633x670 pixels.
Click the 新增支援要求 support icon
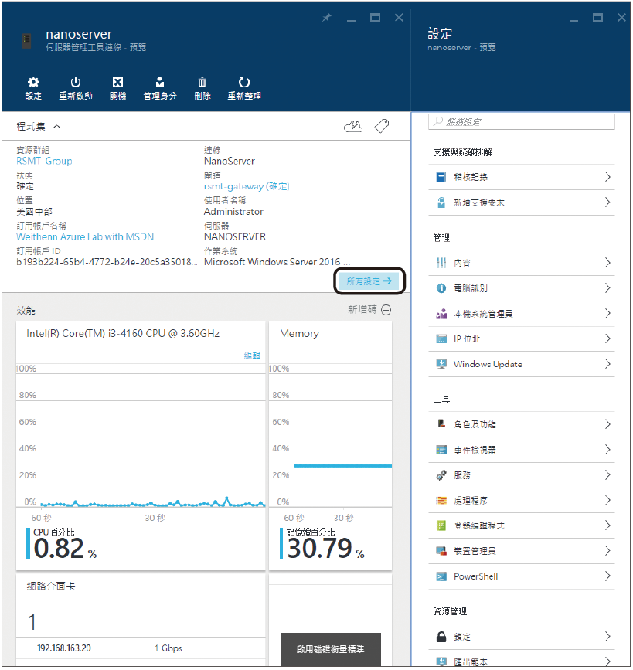tap(441, 202)
